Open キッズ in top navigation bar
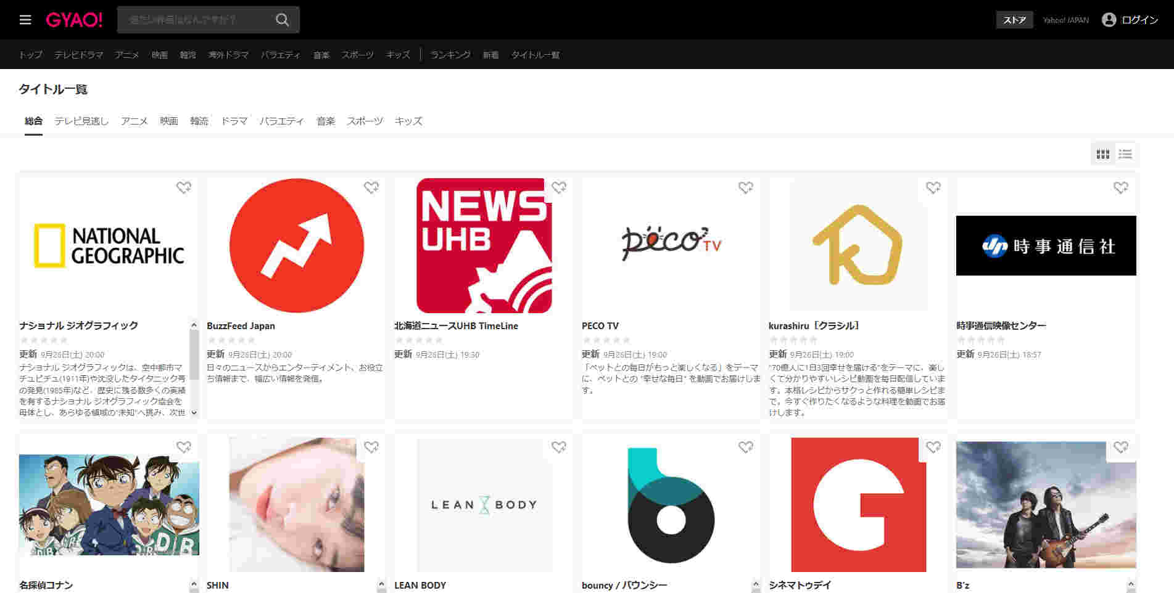Screen dimensions: 1174x593 (398, 55)
